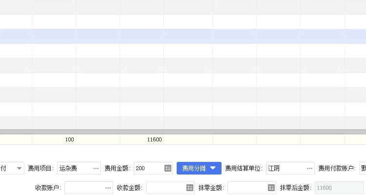Click the blue 费用分摊 button
Screen dimensions: 366x195
coord(199,168)
